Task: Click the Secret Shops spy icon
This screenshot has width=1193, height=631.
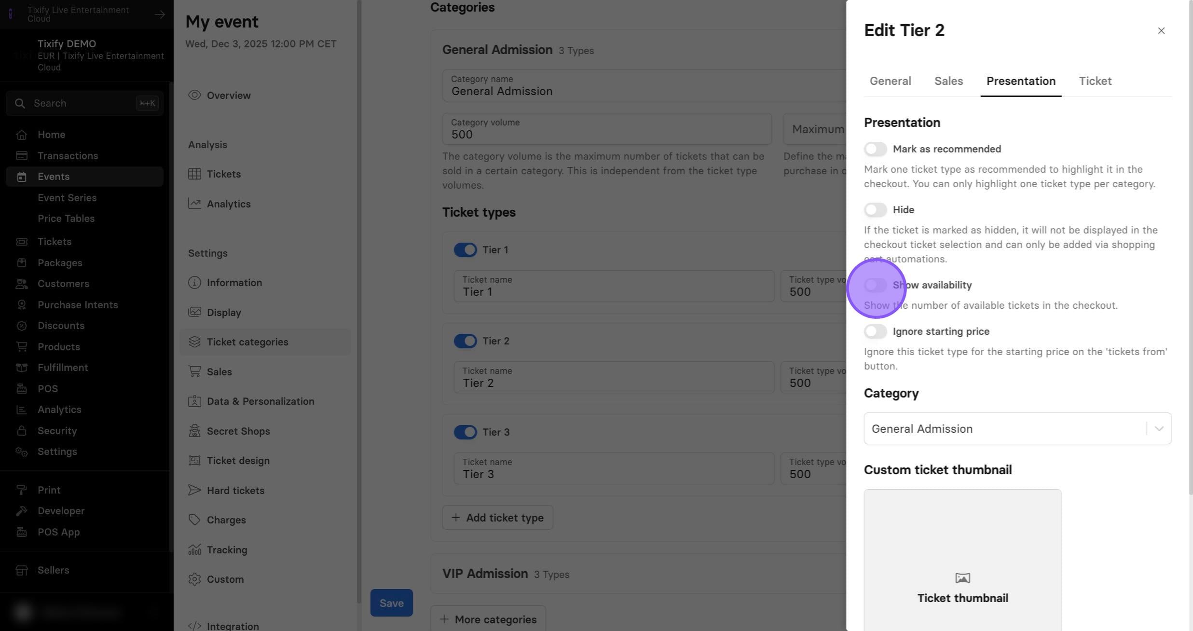Action: 194,431
